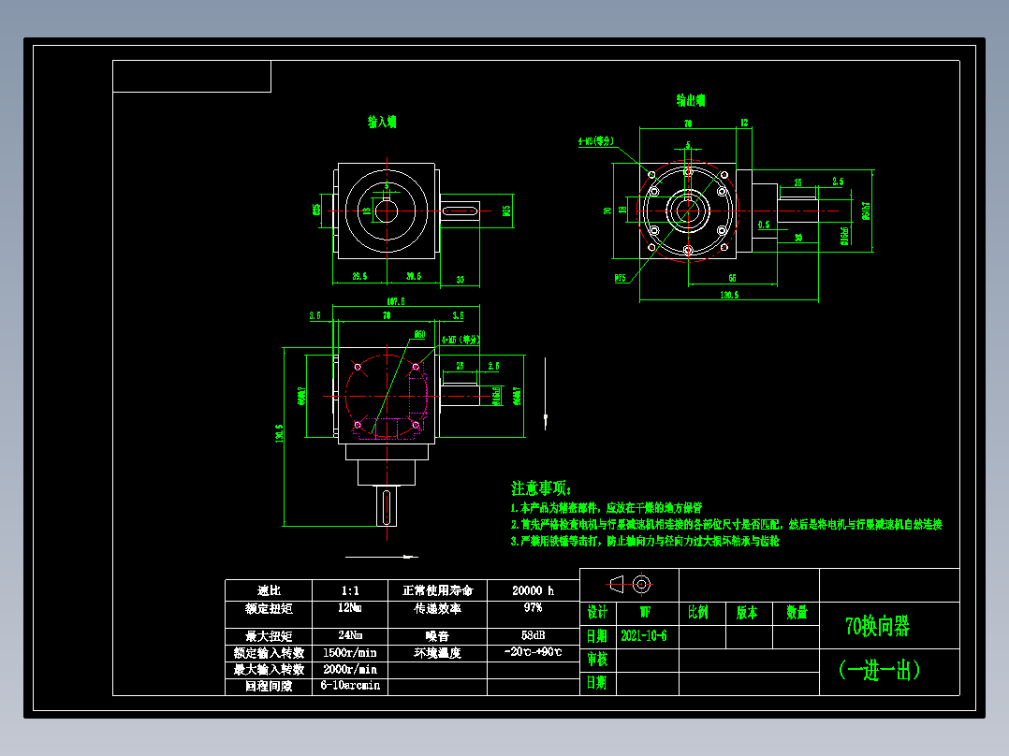Select the 注意事项 notes heading
1009x756 pixels.
pyautogui.click(x=541, y=488)
